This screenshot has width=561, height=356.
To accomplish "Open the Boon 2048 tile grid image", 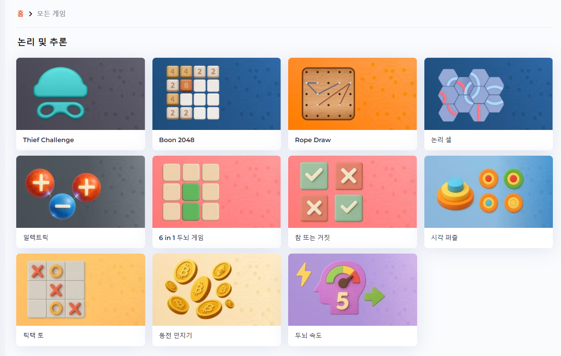I will click(x=216, y=94).
